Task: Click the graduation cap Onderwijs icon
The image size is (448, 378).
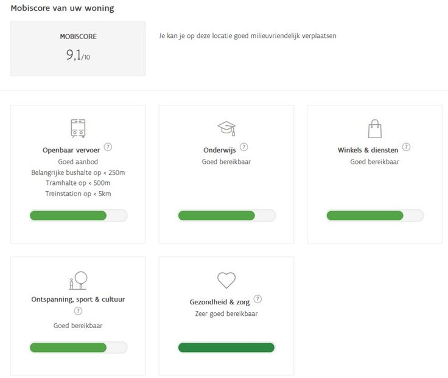Action: click(x=226, y=128)
